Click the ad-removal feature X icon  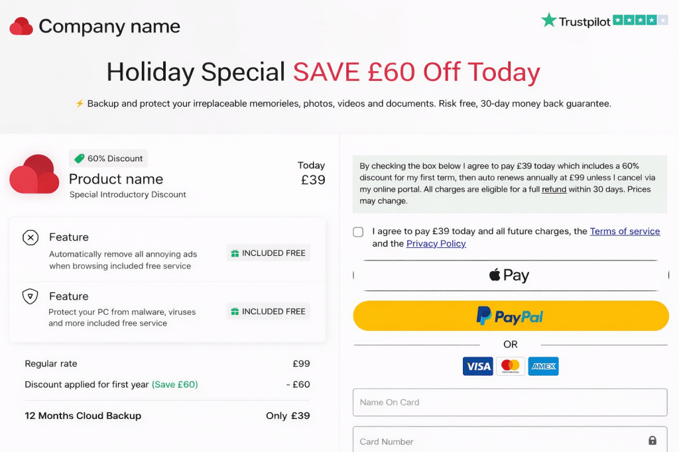(x=31, y=237)
